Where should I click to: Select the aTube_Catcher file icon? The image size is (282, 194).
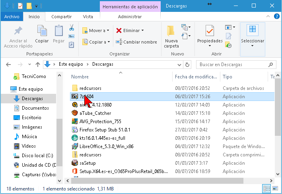(x=75, y=113)
